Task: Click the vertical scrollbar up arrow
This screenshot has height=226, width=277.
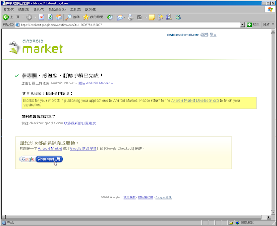Action: click(273, 31)
